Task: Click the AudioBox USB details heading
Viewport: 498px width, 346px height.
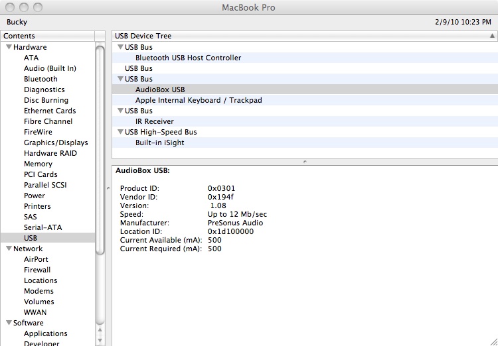Action: (143, 170)
